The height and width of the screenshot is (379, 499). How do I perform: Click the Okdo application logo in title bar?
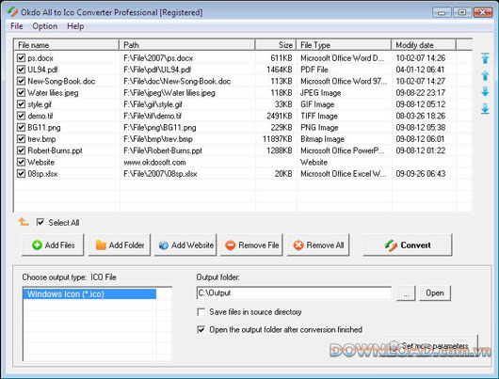(13, 12)
